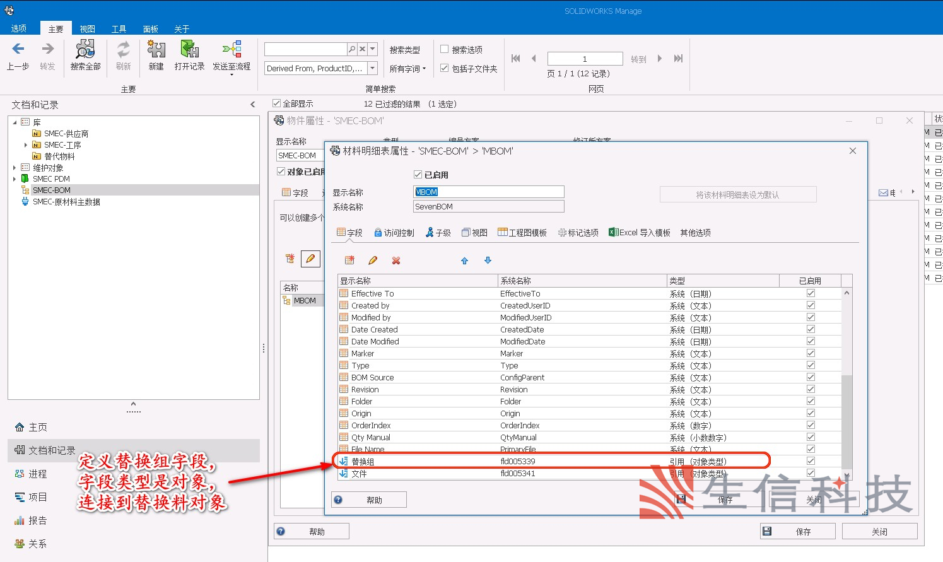The height and width of the screenshot is (562, 943).
Task: Select SMEC-原材料主数据 tree item
Action: [x=66, y=202]
